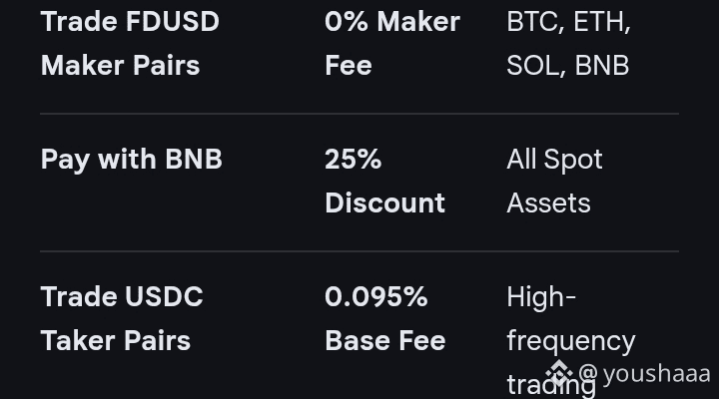Click the divider below FDUSD row
Viewport: 719px width, 399px height.
pos(359,113)
